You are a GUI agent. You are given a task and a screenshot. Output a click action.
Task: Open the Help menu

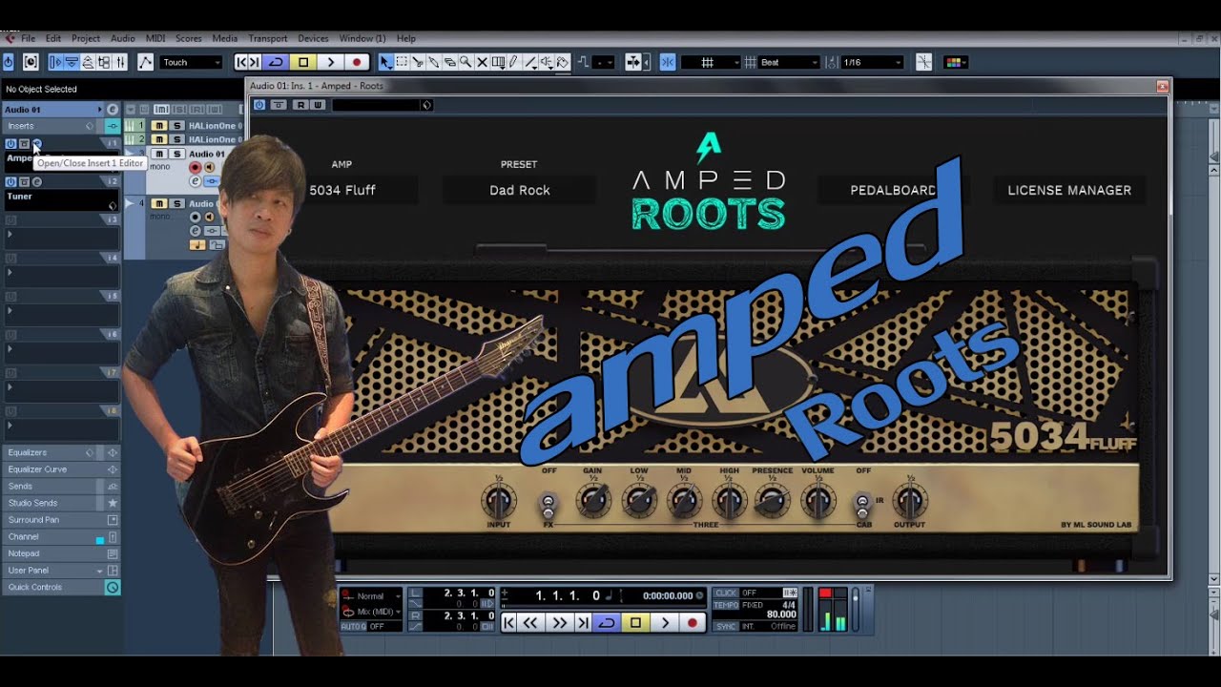(406, 38)
